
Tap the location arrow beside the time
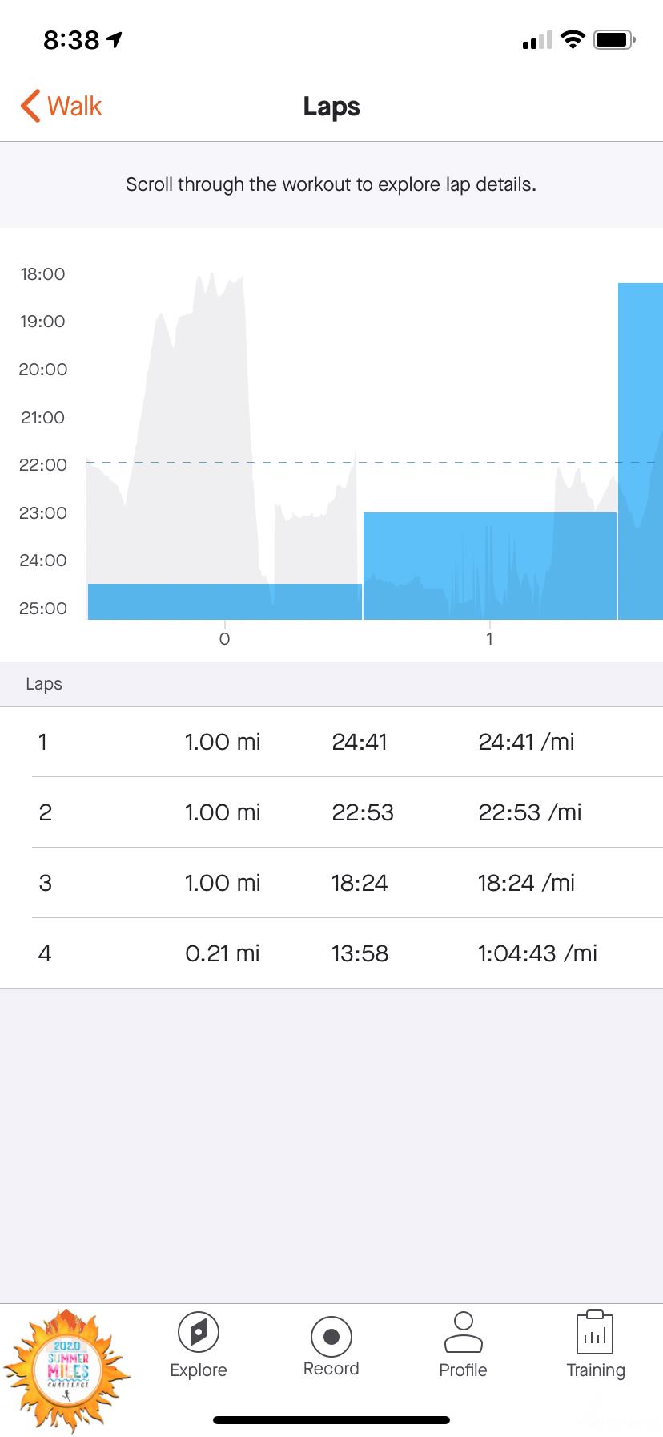[x=115, y=38]
